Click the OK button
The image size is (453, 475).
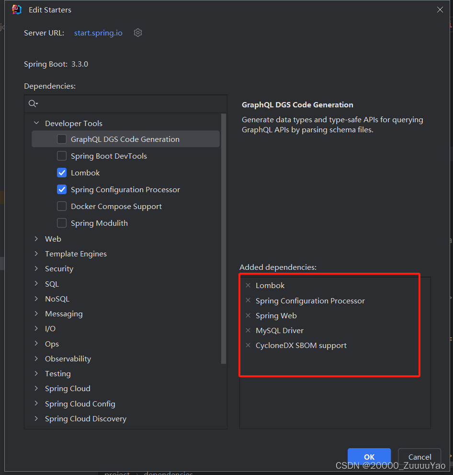click(x=369, y=457)
